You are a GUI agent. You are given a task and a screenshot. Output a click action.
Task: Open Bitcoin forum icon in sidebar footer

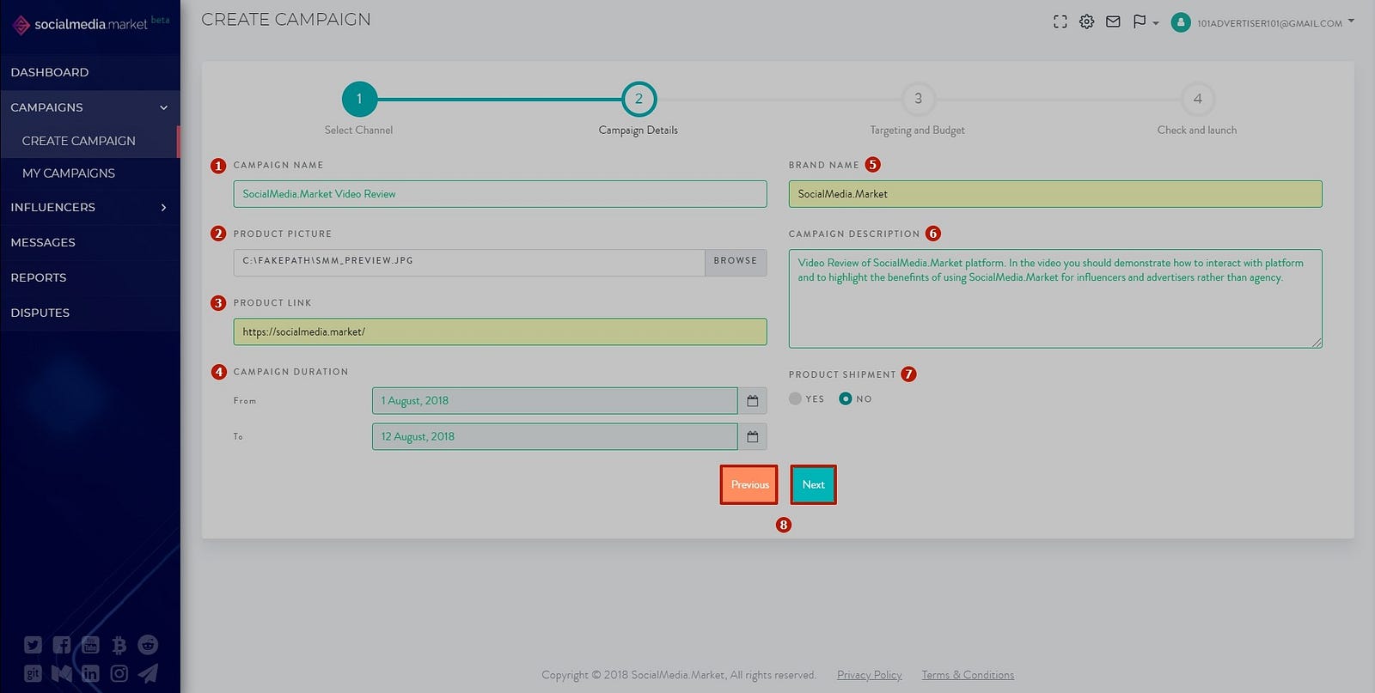119,645
